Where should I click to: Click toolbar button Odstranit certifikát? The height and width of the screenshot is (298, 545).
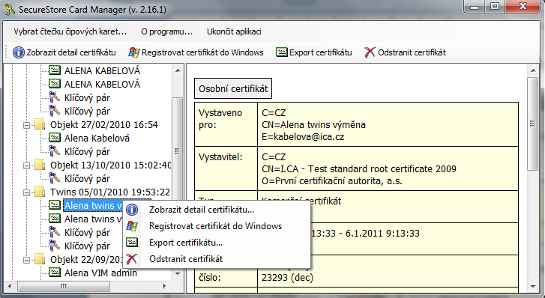tap(406, 52)
